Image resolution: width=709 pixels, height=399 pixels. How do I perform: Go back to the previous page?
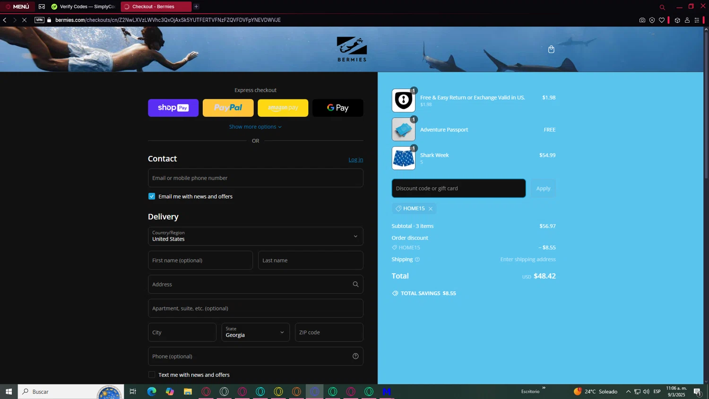tap(5, 20)
